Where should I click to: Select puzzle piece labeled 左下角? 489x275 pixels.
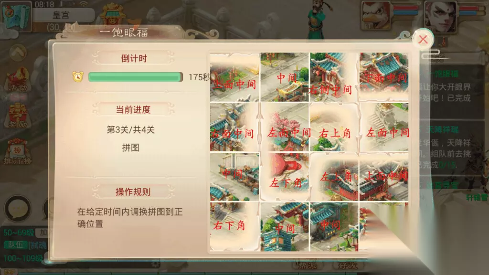(x=285, y=177)
